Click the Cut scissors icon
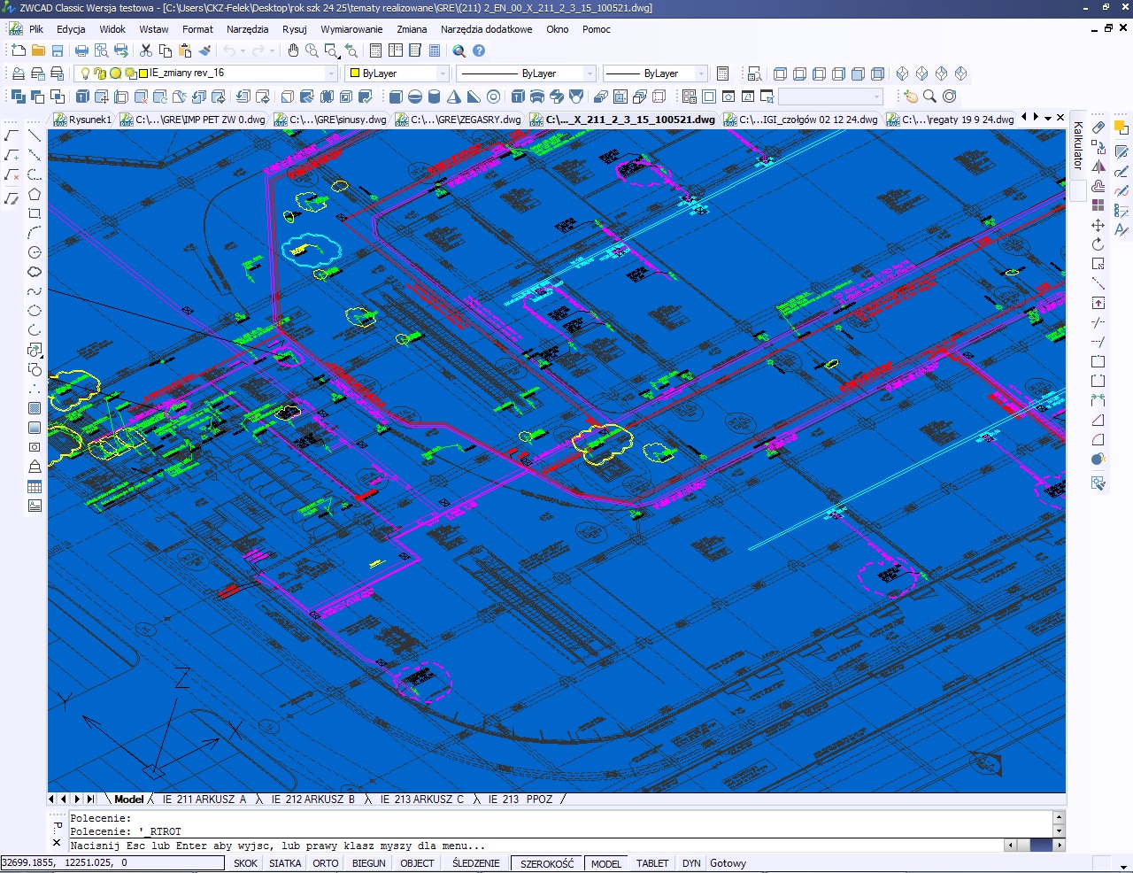The height and width of the screenshot is (873, 1133). (146, 50)
